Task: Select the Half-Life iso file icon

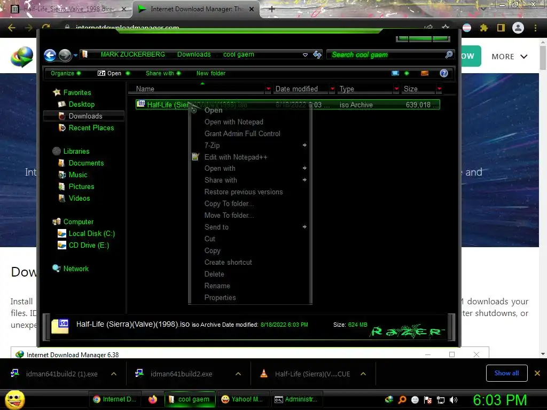Action: (141, 104)
